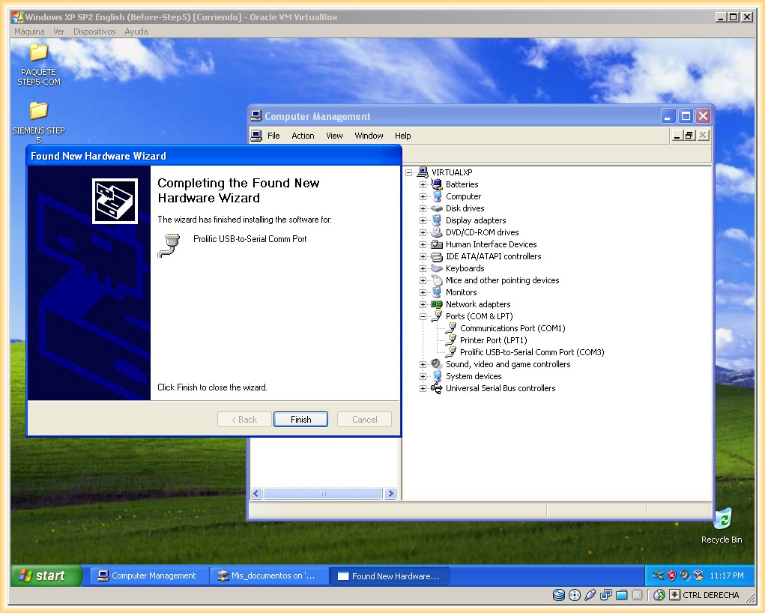Open the Dispositivos menu in VirtualBox
The image size is (765, 613).
94,31
